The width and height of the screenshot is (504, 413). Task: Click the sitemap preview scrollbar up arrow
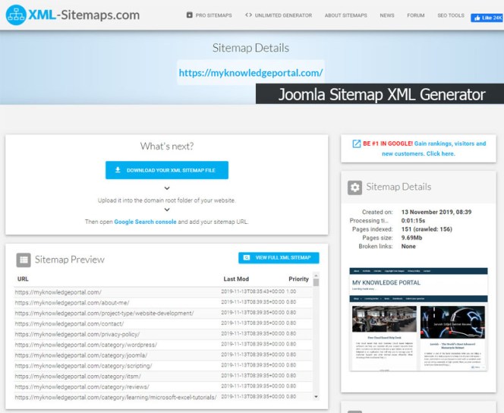point(316,275)
